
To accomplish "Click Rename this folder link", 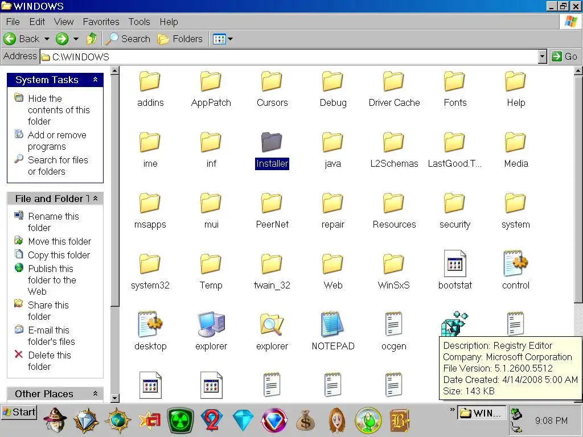I will pyautogui.click(x=54, y=222).
